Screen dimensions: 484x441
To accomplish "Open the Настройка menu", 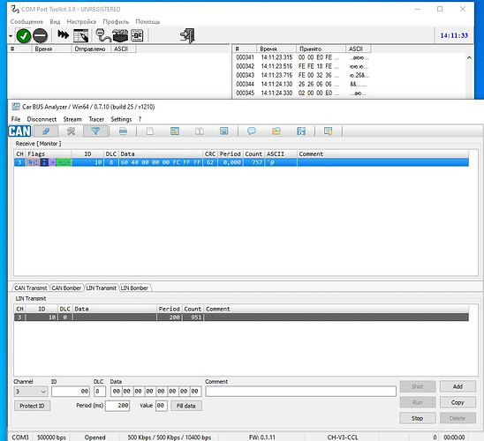I will [x=81, y=22].
